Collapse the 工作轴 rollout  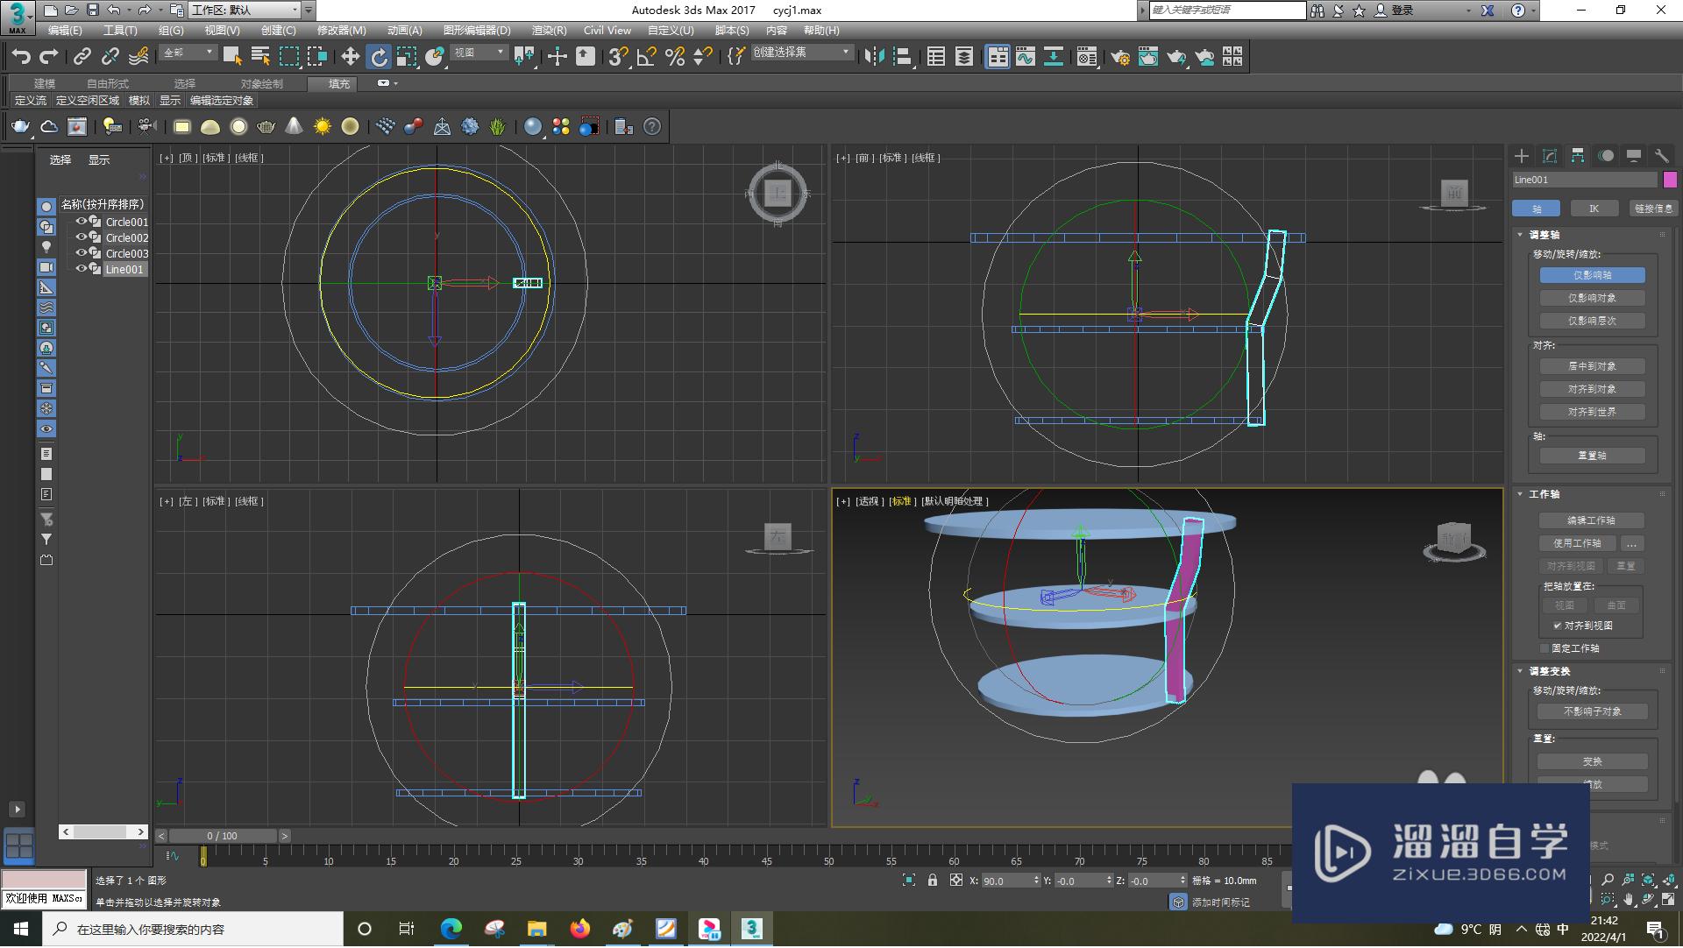[1520, 494]
